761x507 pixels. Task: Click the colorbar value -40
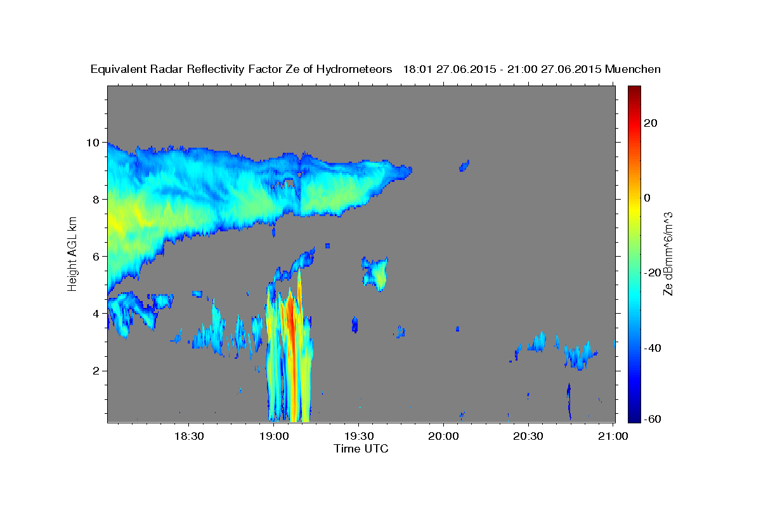(652, 347)
